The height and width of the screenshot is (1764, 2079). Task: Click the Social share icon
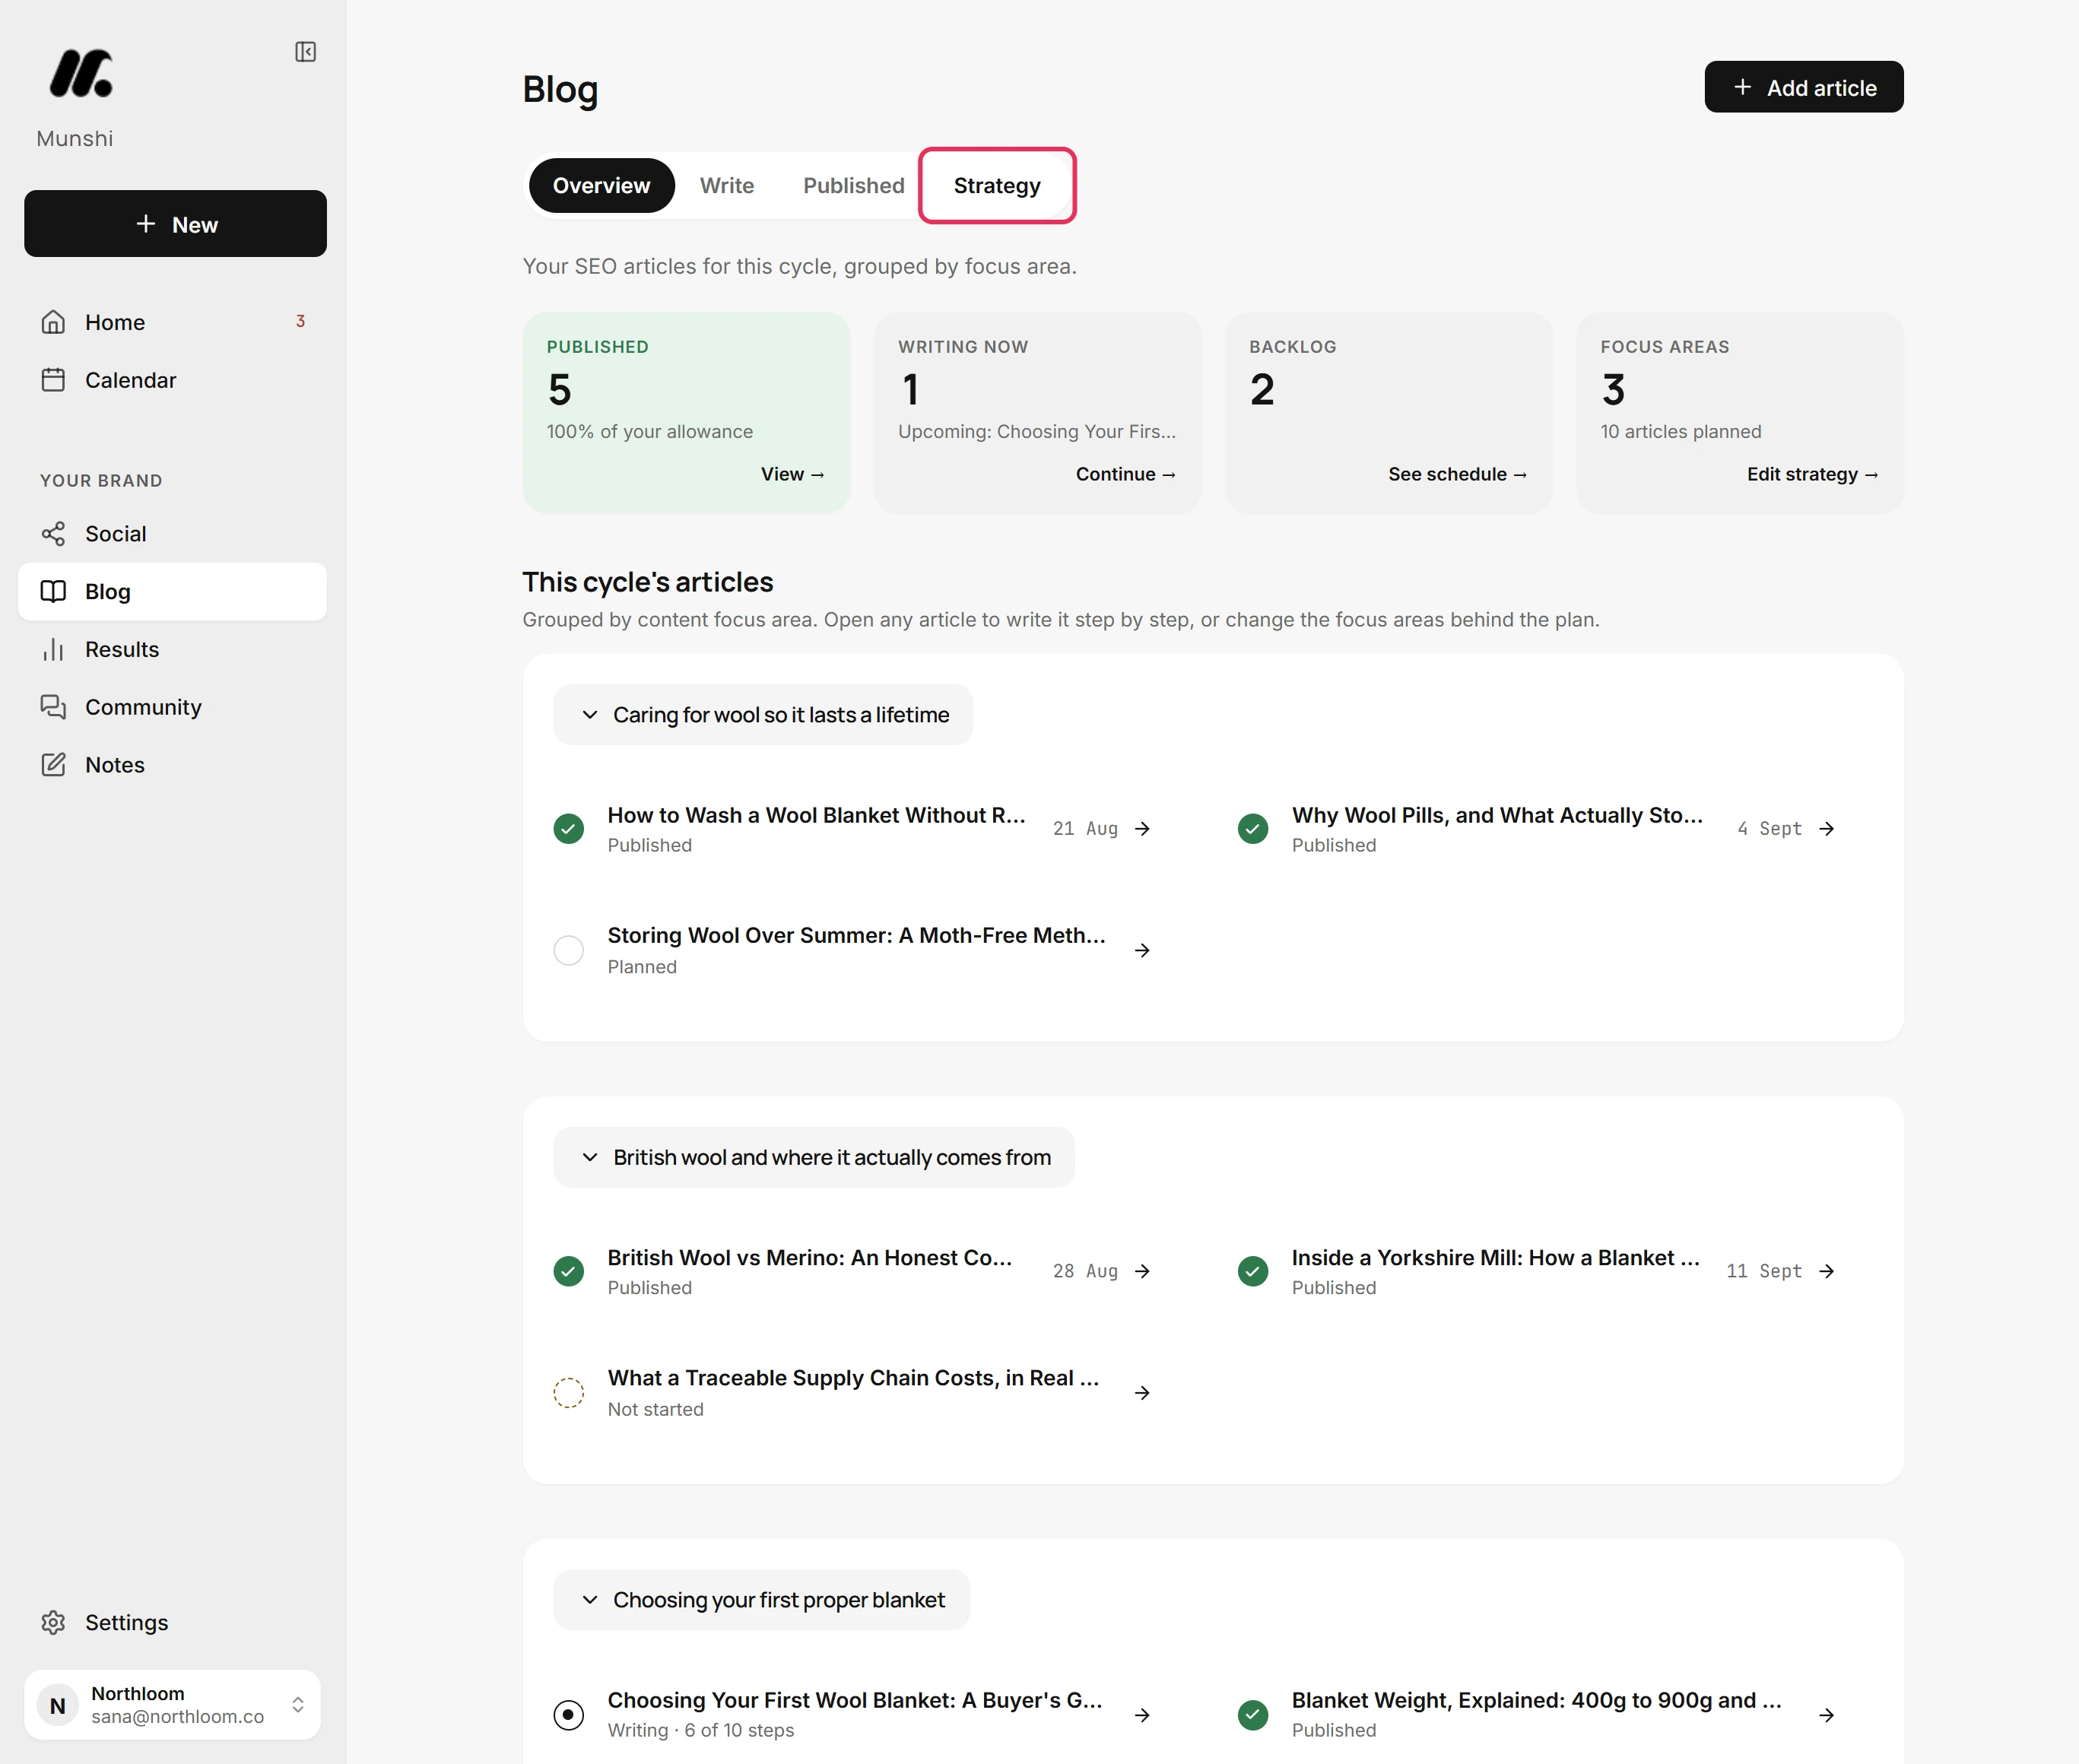53,534
